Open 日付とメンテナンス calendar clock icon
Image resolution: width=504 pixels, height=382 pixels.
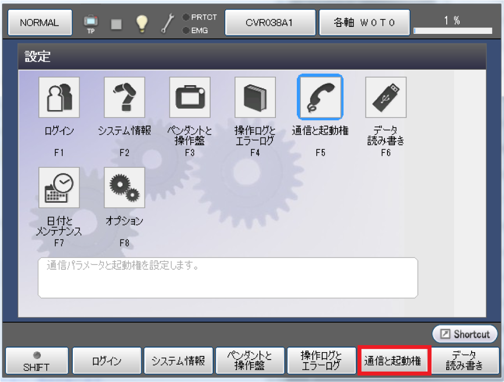pyautogui.click(x=59, y=187)
